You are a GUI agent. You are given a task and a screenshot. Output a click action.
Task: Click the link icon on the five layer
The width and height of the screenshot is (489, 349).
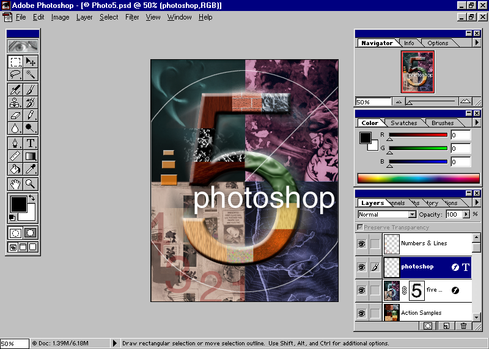click(x=404, y=290)
